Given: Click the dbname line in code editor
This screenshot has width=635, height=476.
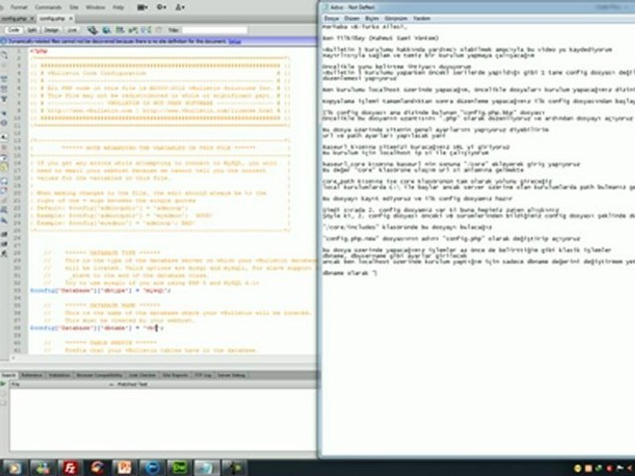Looking at the screenshot, I should tap(97, 328).
